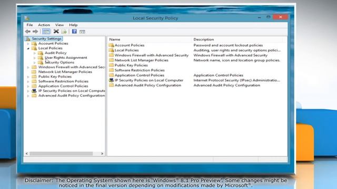Select 'Software Restriction Policies' name in the list
The height and width of the screenshot is (189, 337).
140,70
